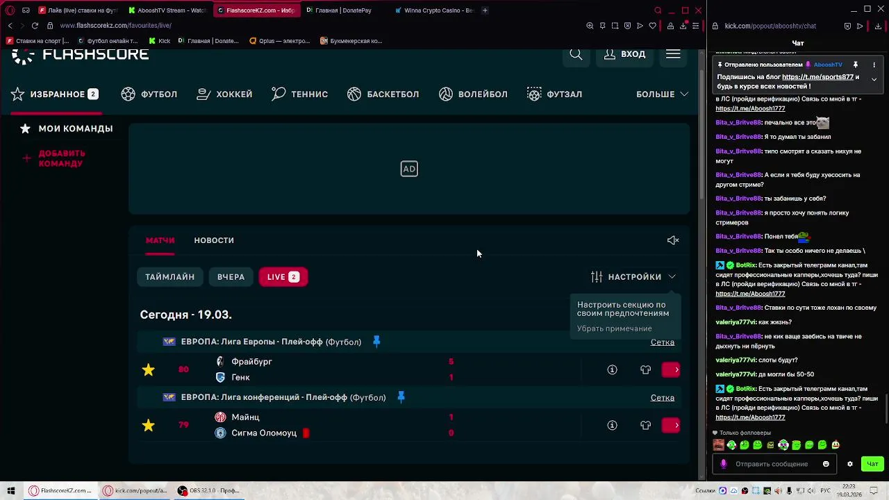Select the БАСКЕТБОЛ sport tab
889x500 pixels.
(x=383, y=94)
